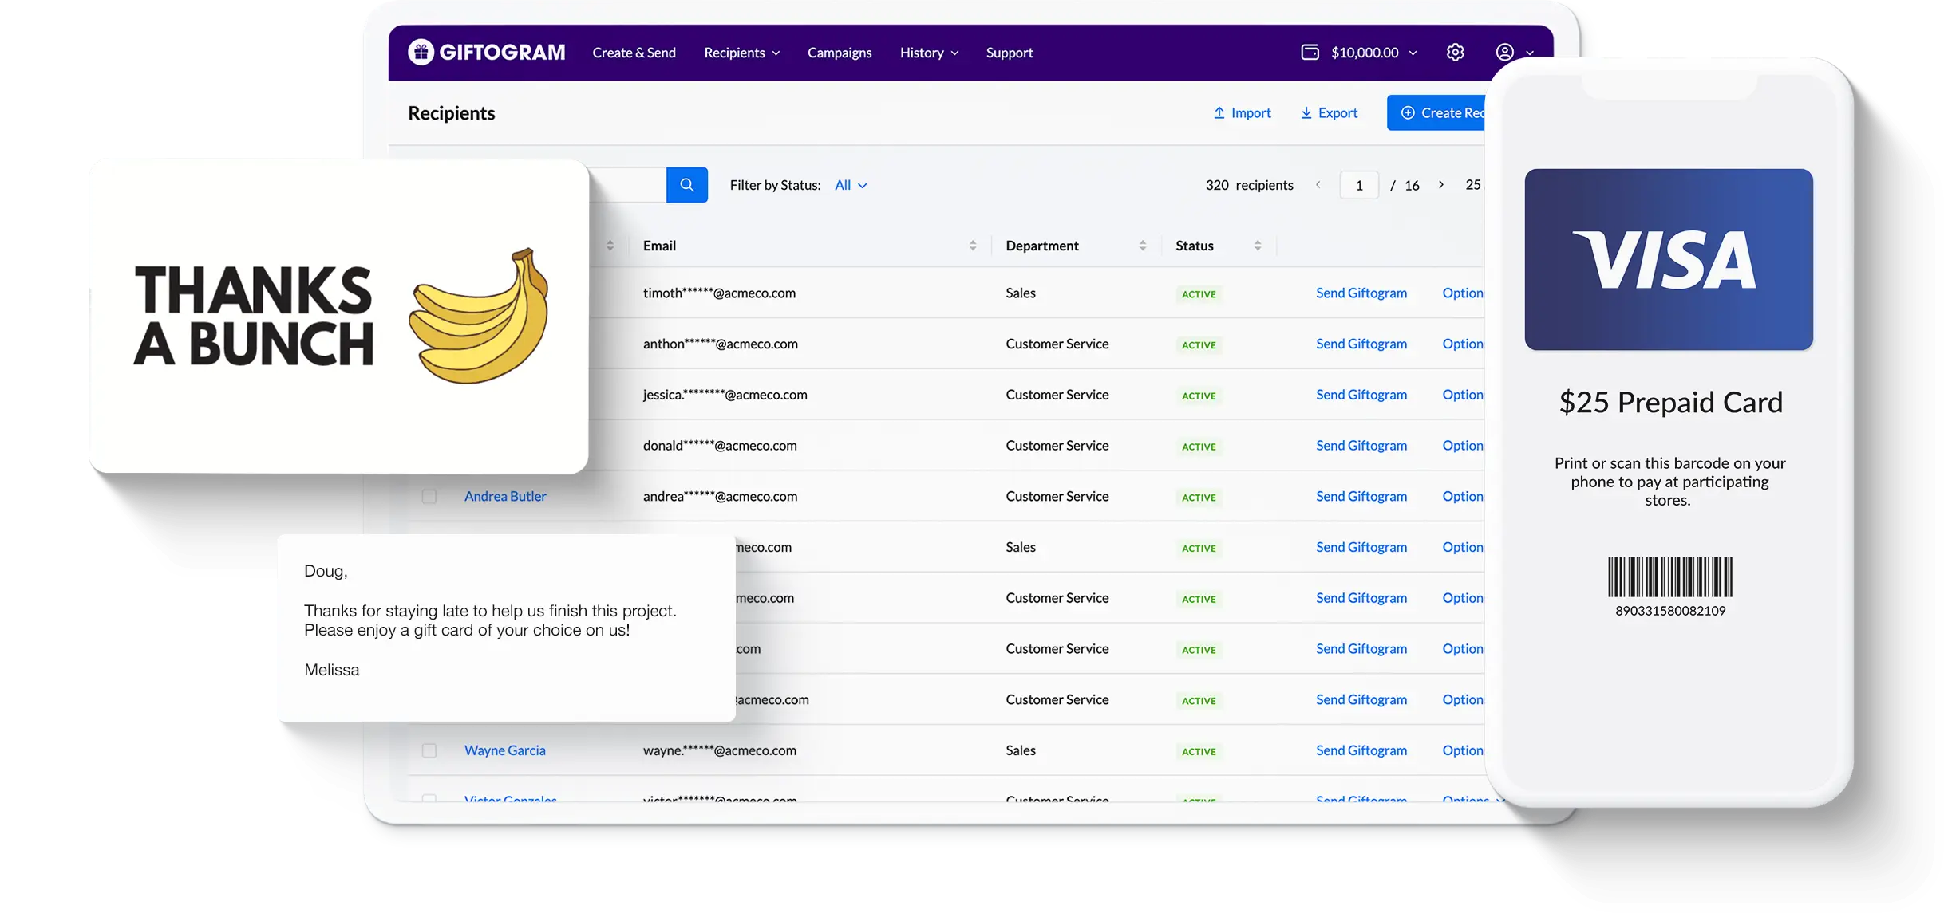
Task: Send Giftogram to donald******@acmeco.com
Action: coord(1361,445)
